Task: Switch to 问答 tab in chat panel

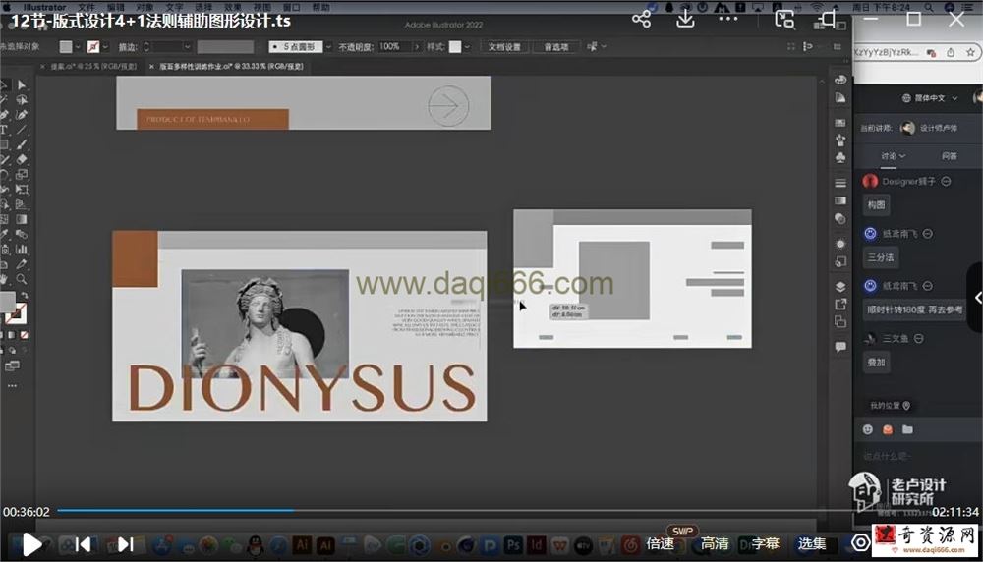Action: [950, 156]
